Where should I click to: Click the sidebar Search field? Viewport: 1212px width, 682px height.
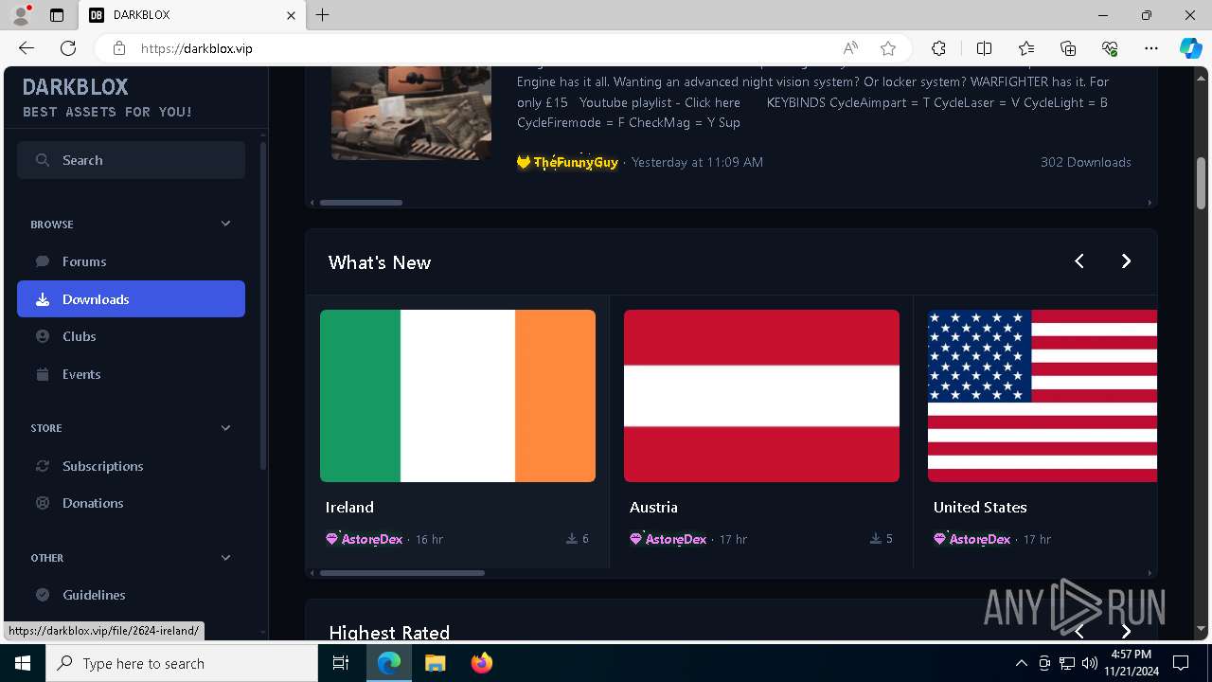[x=131, y=160]
